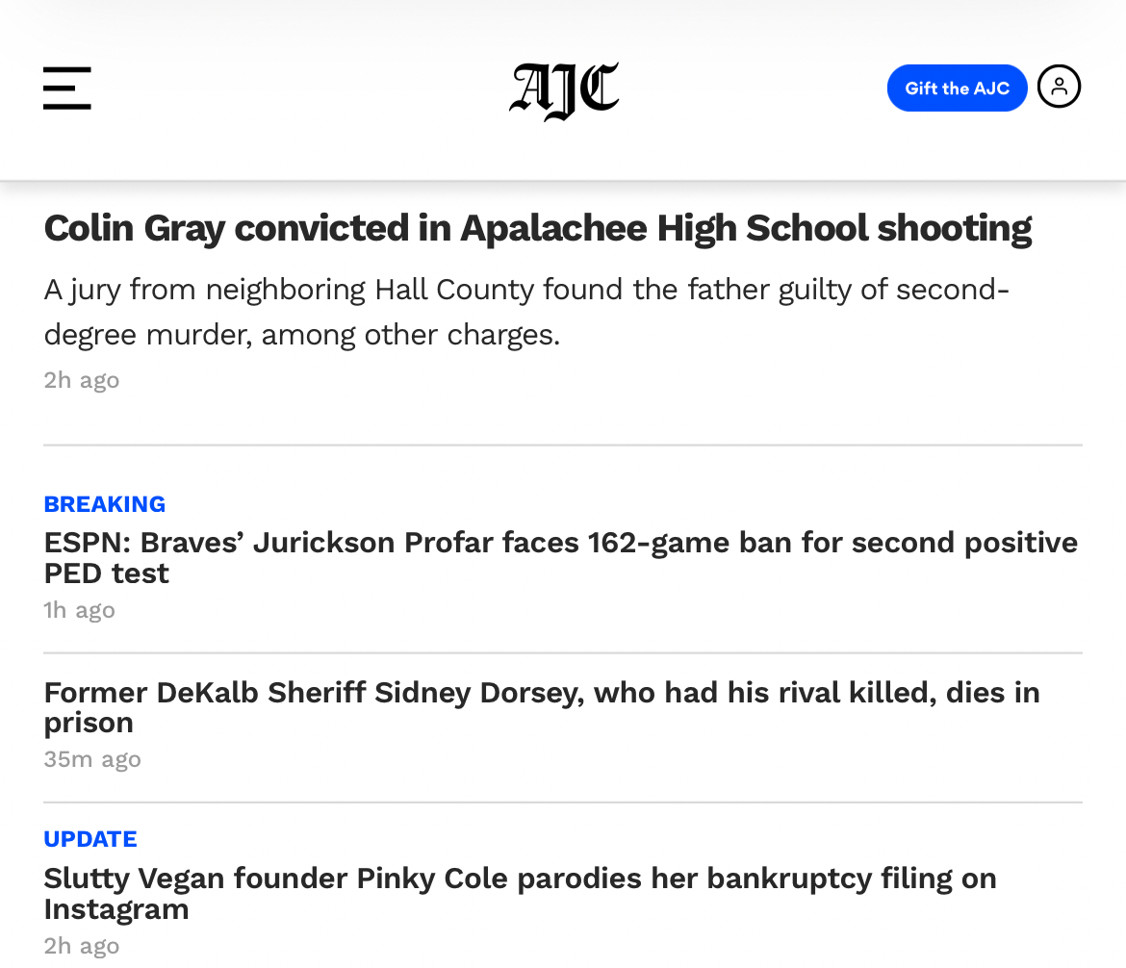Click divider line below Colin Gray story
1126x968 pixels.
coord(563,446)
